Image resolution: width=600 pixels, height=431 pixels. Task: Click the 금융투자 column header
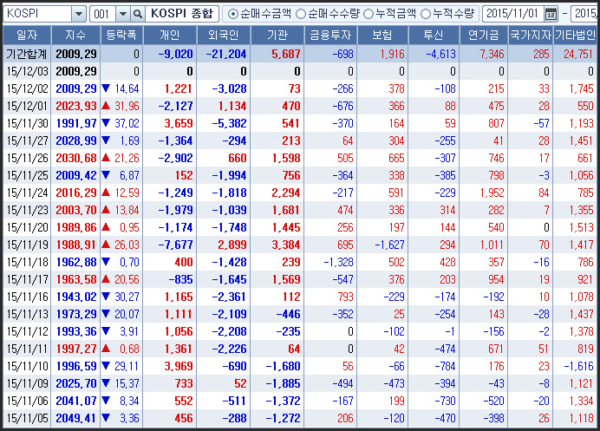point(330,36)
